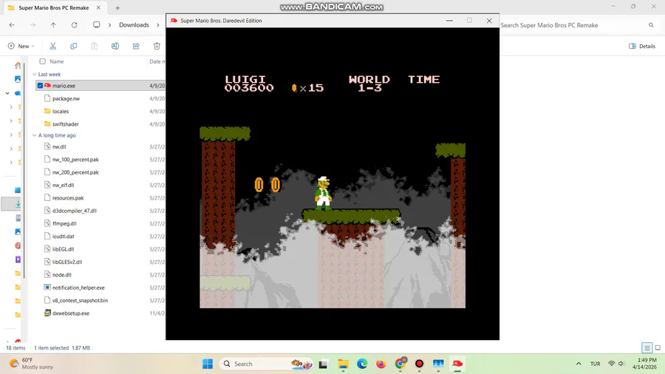Expand the chevron after Downloads in path

pos(158,25)
